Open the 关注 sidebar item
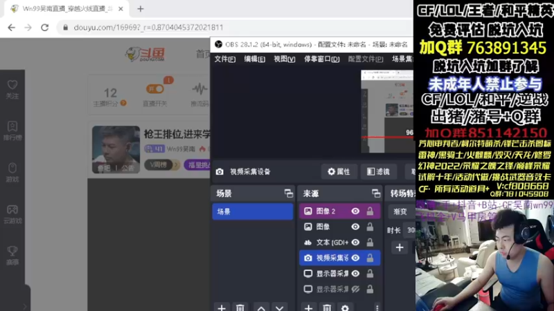The width and height of the screenshot is (554, 311). pos(12,90)
